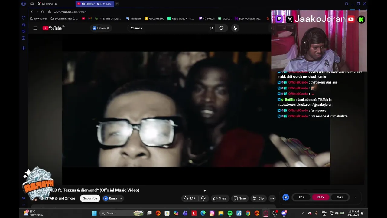Image resolution: width=387 pixels, height=218 pixels.
Task: Open Microsoft Edge from taskbar
Action: 203,213
